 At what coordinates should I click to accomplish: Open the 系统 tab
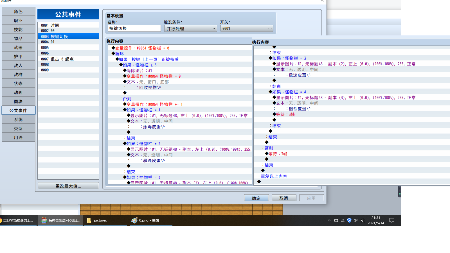18,119
